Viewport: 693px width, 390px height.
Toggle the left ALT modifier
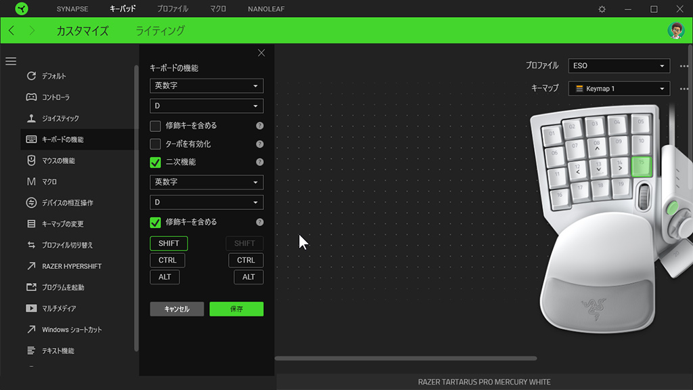pos(165,277)
